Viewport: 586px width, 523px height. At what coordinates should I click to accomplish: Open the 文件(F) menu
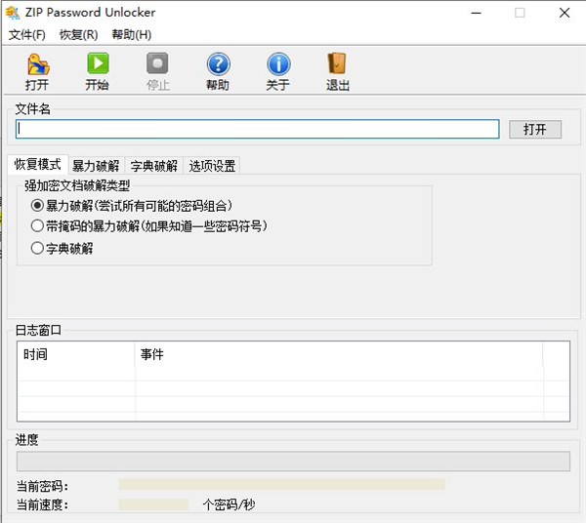tap(27, 35)
